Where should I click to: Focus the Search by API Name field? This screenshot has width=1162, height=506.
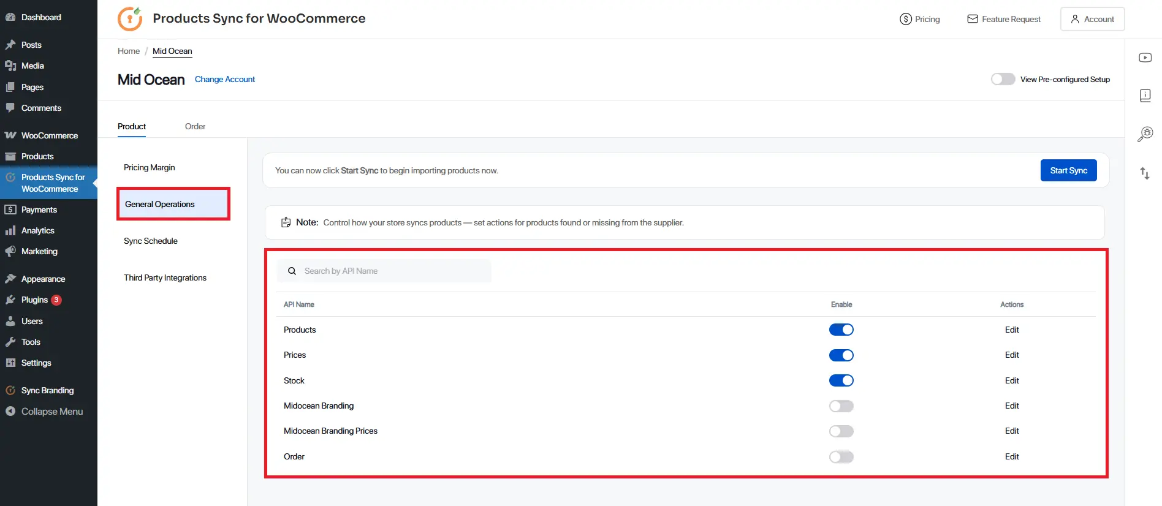click(x=384, y=271)
